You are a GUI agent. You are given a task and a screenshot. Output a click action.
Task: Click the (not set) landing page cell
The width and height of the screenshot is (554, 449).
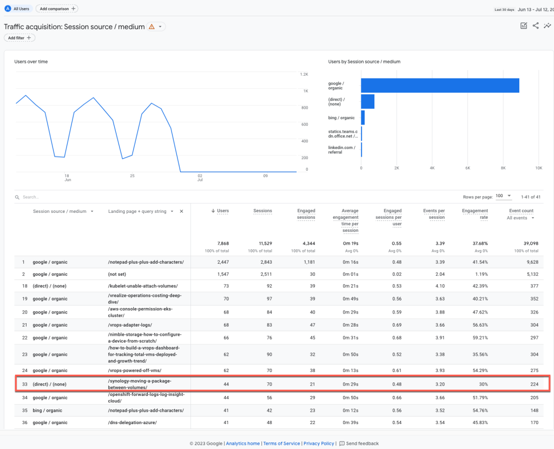[x=117, y=274]
